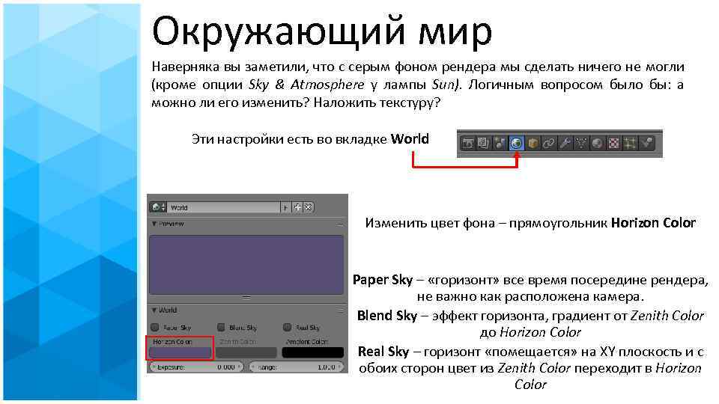Click the bold 'Blend Sky' term
Image resolution: width=719 pixels, height=404 pixels.
click(x=387, y=316)
